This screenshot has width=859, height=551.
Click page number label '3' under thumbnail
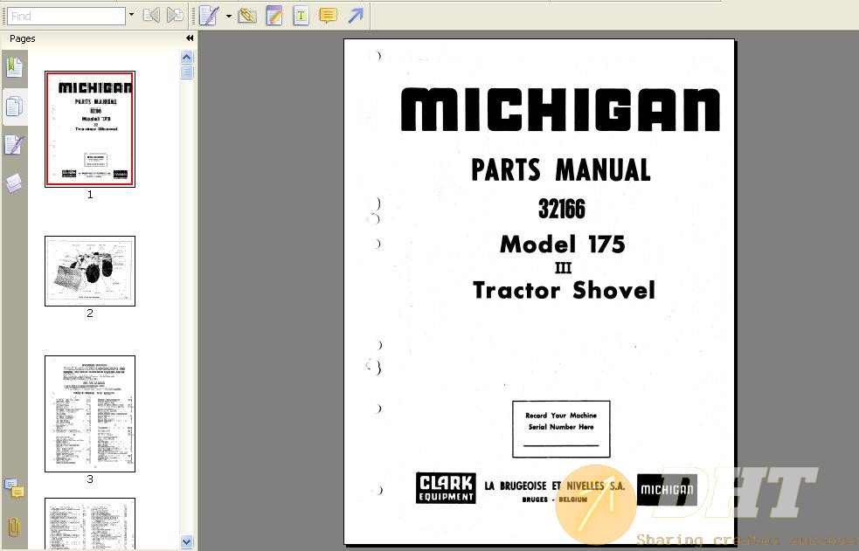[x=90, y=479]
